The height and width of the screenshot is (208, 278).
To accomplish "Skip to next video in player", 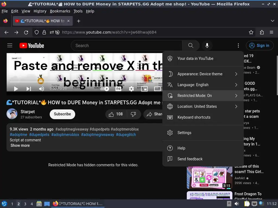I will pyautogui.click(x=29, y=89).
